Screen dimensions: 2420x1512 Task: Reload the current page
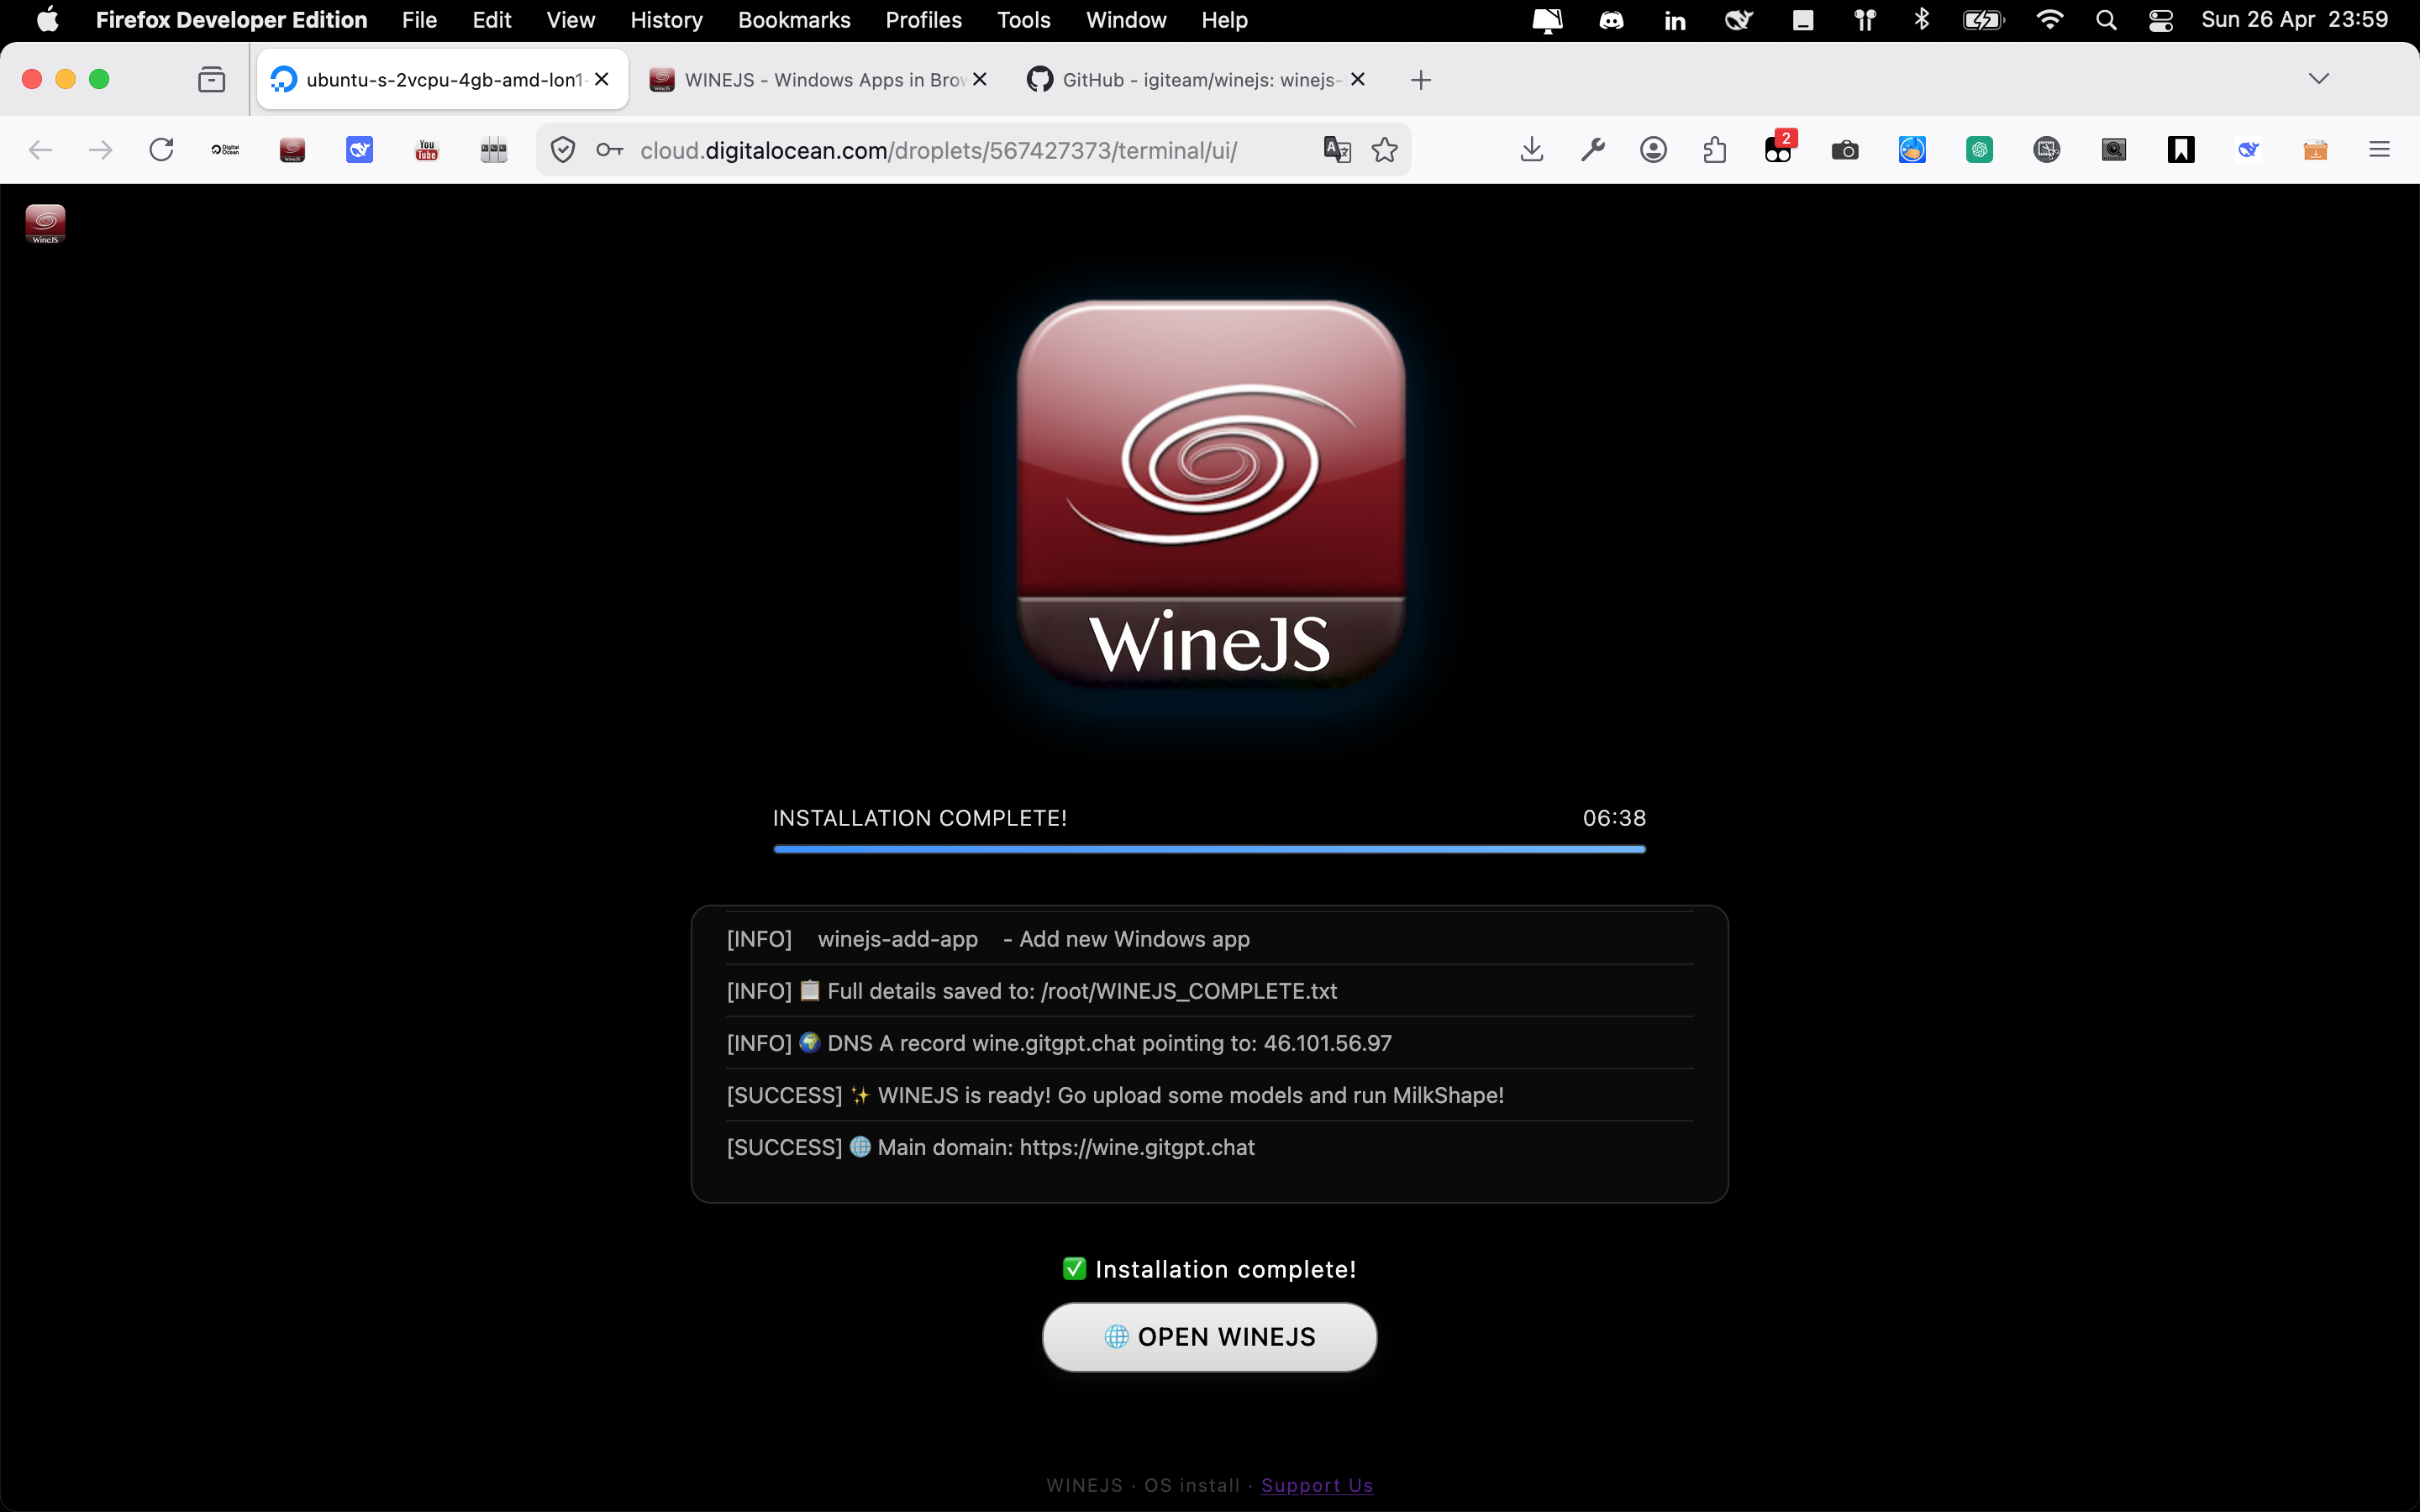(x=161, y=150)
